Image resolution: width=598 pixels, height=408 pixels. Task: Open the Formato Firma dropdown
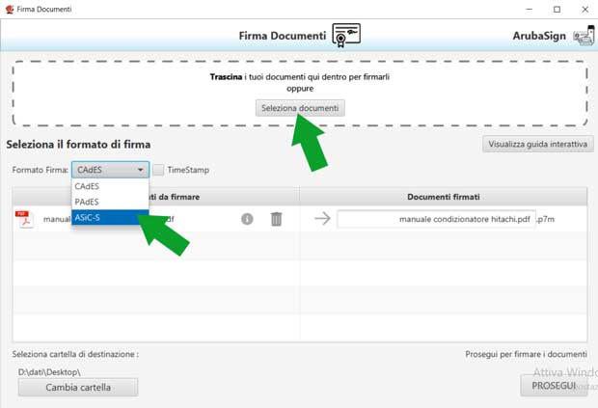coord(110,170)
